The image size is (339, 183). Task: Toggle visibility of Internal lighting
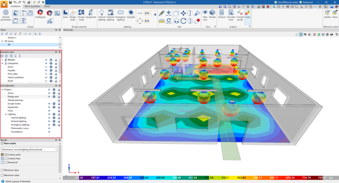pos(49,118)
